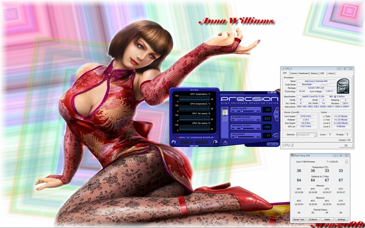Select GPU 1 in Precision
Viewport: 365px width, 228px height.
tap(225, 113)
